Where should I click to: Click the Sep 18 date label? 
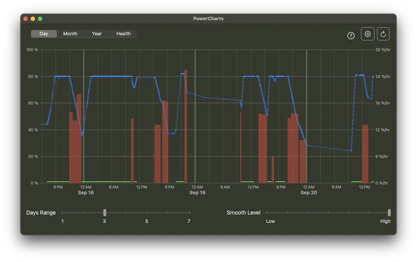(86, 192)
